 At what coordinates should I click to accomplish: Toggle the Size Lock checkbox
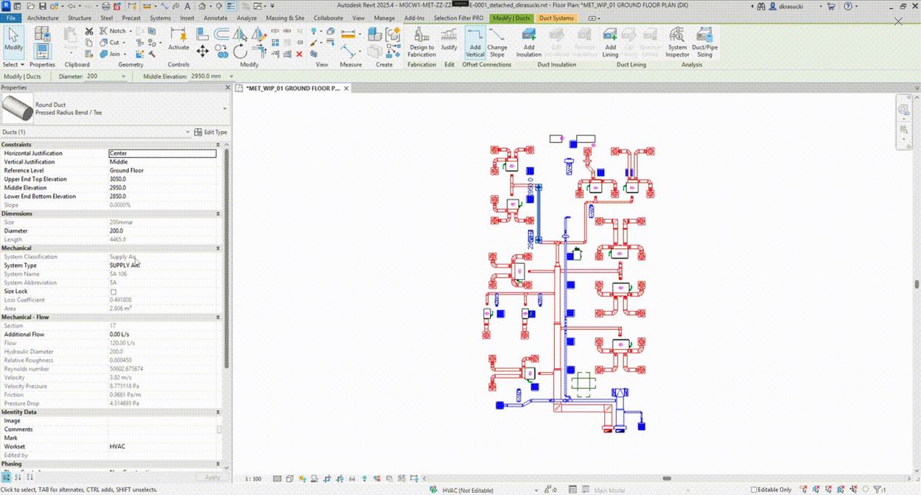click(113, 292)
